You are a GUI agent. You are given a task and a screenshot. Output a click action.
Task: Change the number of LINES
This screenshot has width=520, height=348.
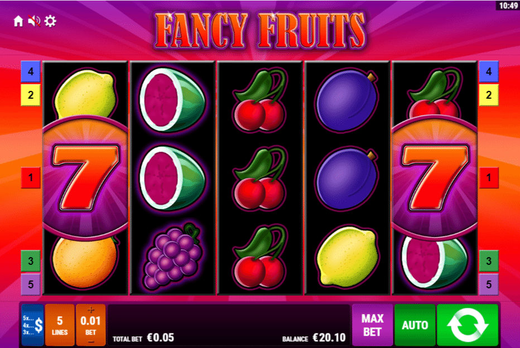click(60, 325)
